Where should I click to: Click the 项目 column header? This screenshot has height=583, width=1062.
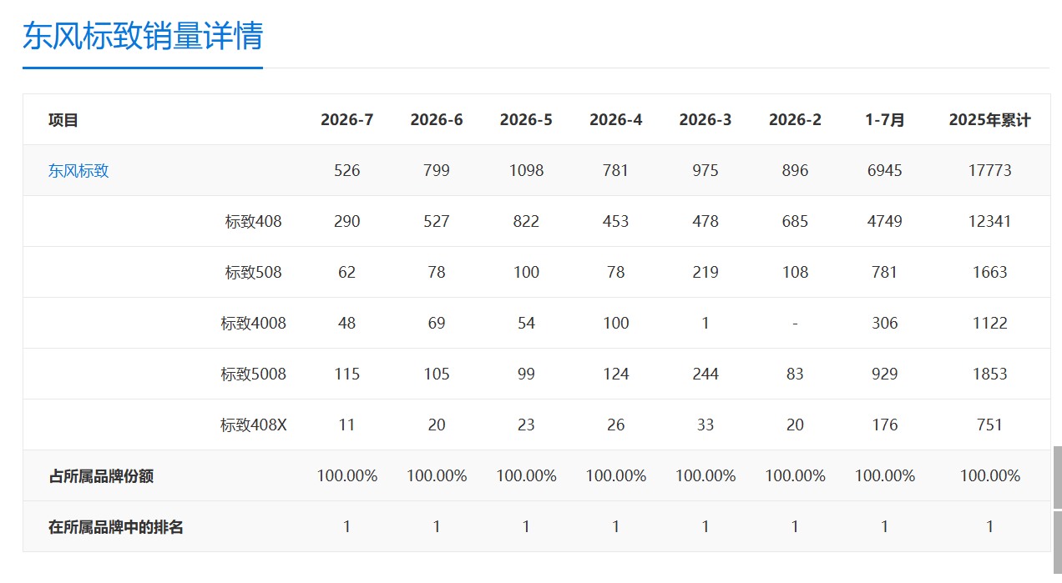click(x=63, y=120)
